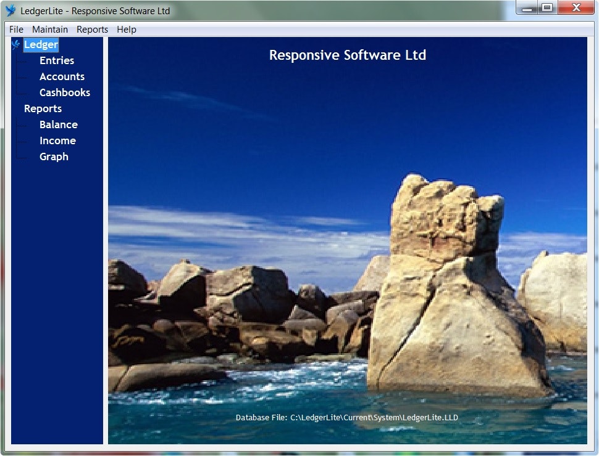Open Cashbooks from the Ledger section
This screenshot has width=599, height=456.
tap(65, 92)
